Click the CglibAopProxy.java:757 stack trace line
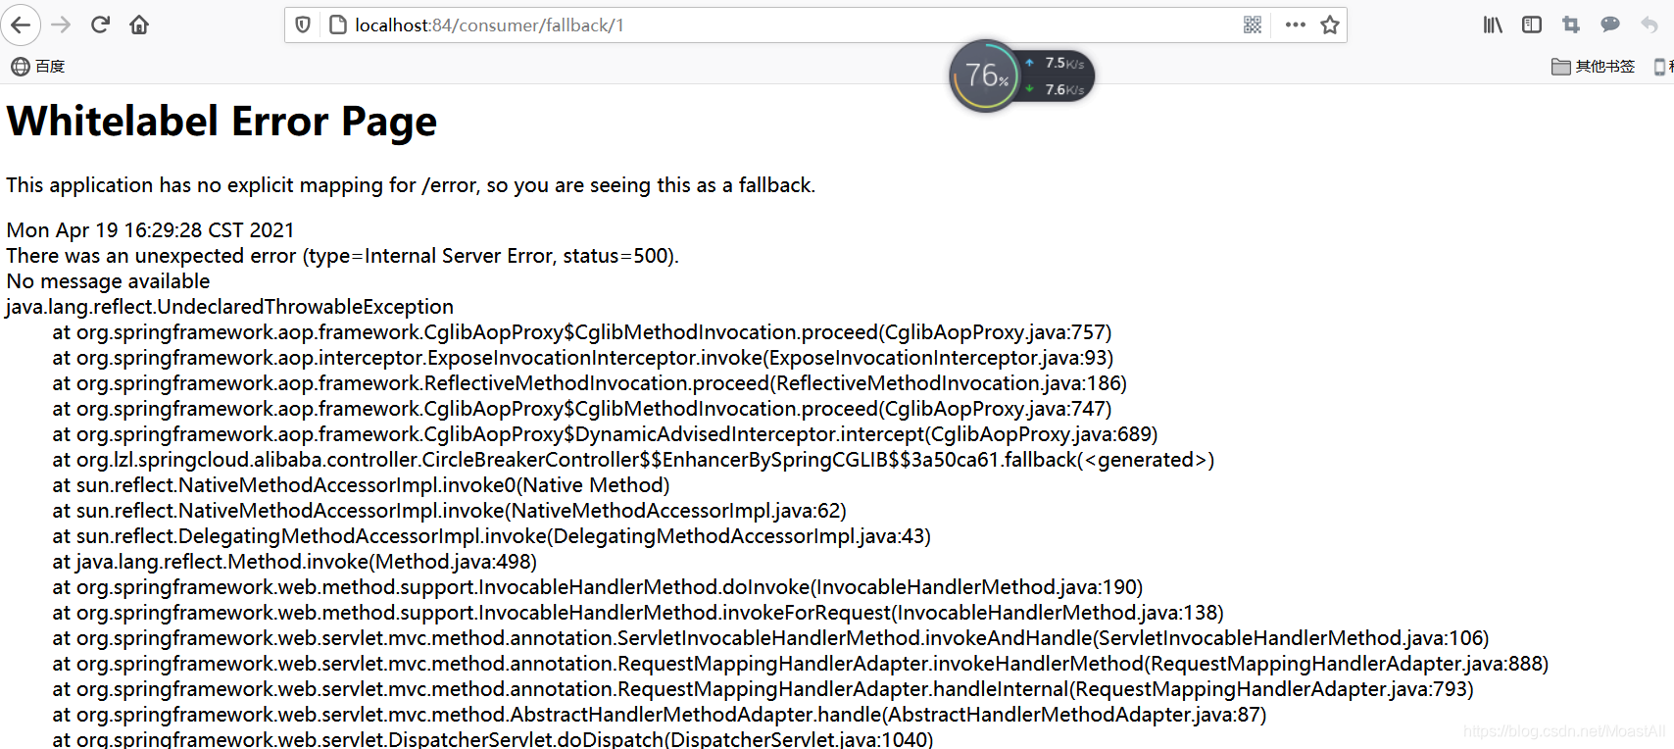 coord(582,332)
